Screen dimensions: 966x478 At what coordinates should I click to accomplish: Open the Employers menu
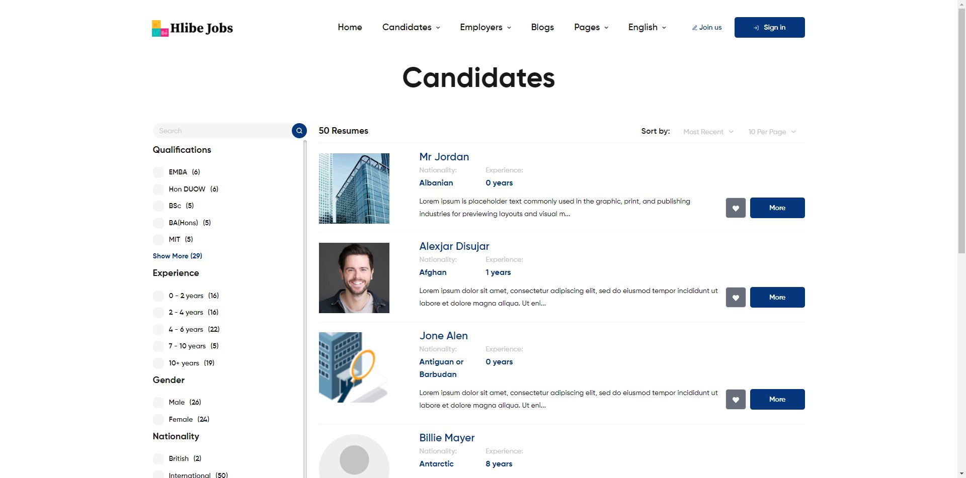pos(486,27)
